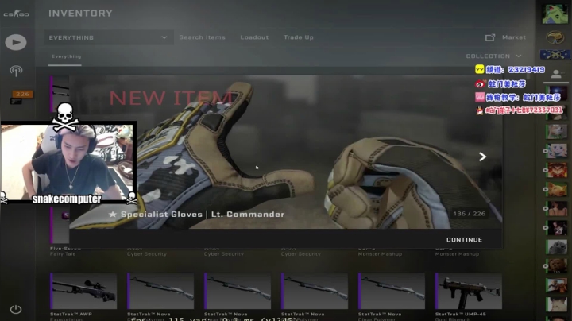Open the Watch broadcast antenna icon
This screenshot has width=572, height=321.
pos(16,71)
